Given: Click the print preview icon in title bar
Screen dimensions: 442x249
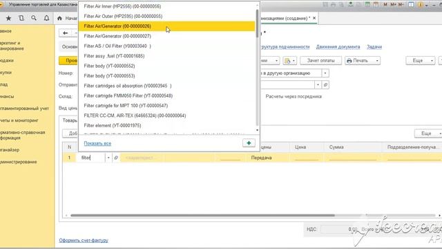Looking at the screenshot, I should pyautogui.click(x=341, y=5).
